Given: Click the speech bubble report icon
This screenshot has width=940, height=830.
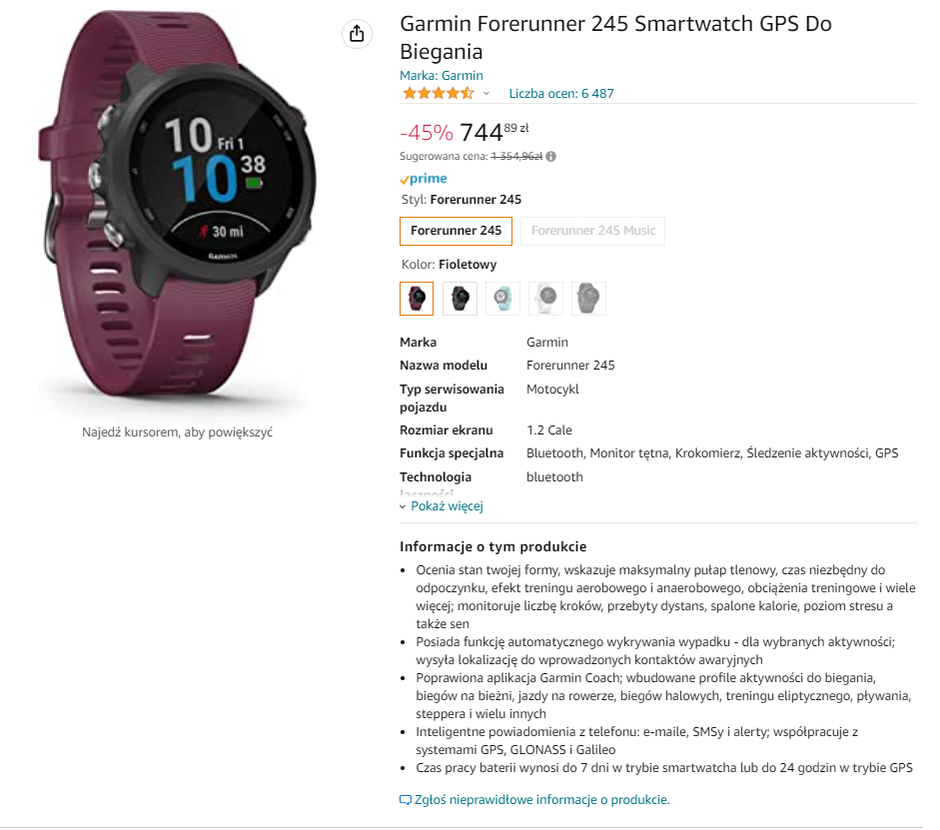Looking at the screenshot, I should [406, 800].
